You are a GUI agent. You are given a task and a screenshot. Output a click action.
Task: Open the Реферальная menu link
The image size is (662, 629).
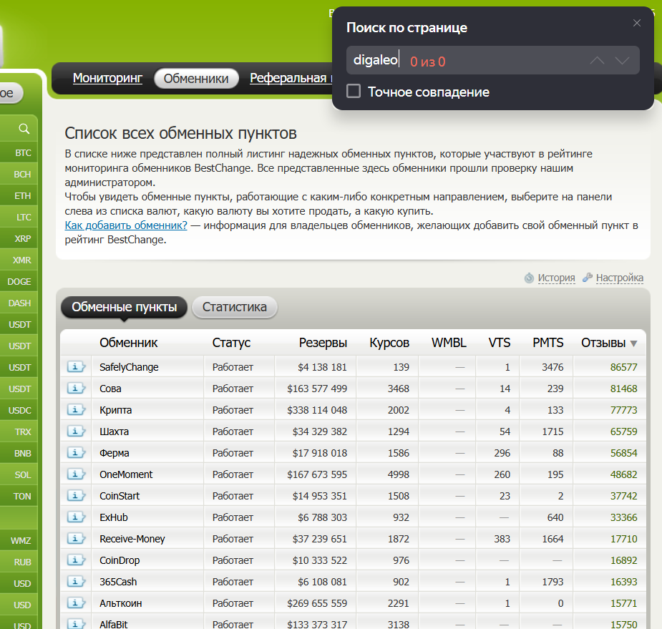[x=291, y=78]
